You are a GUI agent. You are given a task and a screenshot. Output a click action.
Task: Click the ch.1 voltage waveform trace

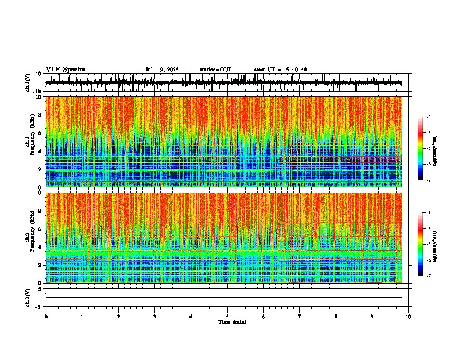click(224, 82)
